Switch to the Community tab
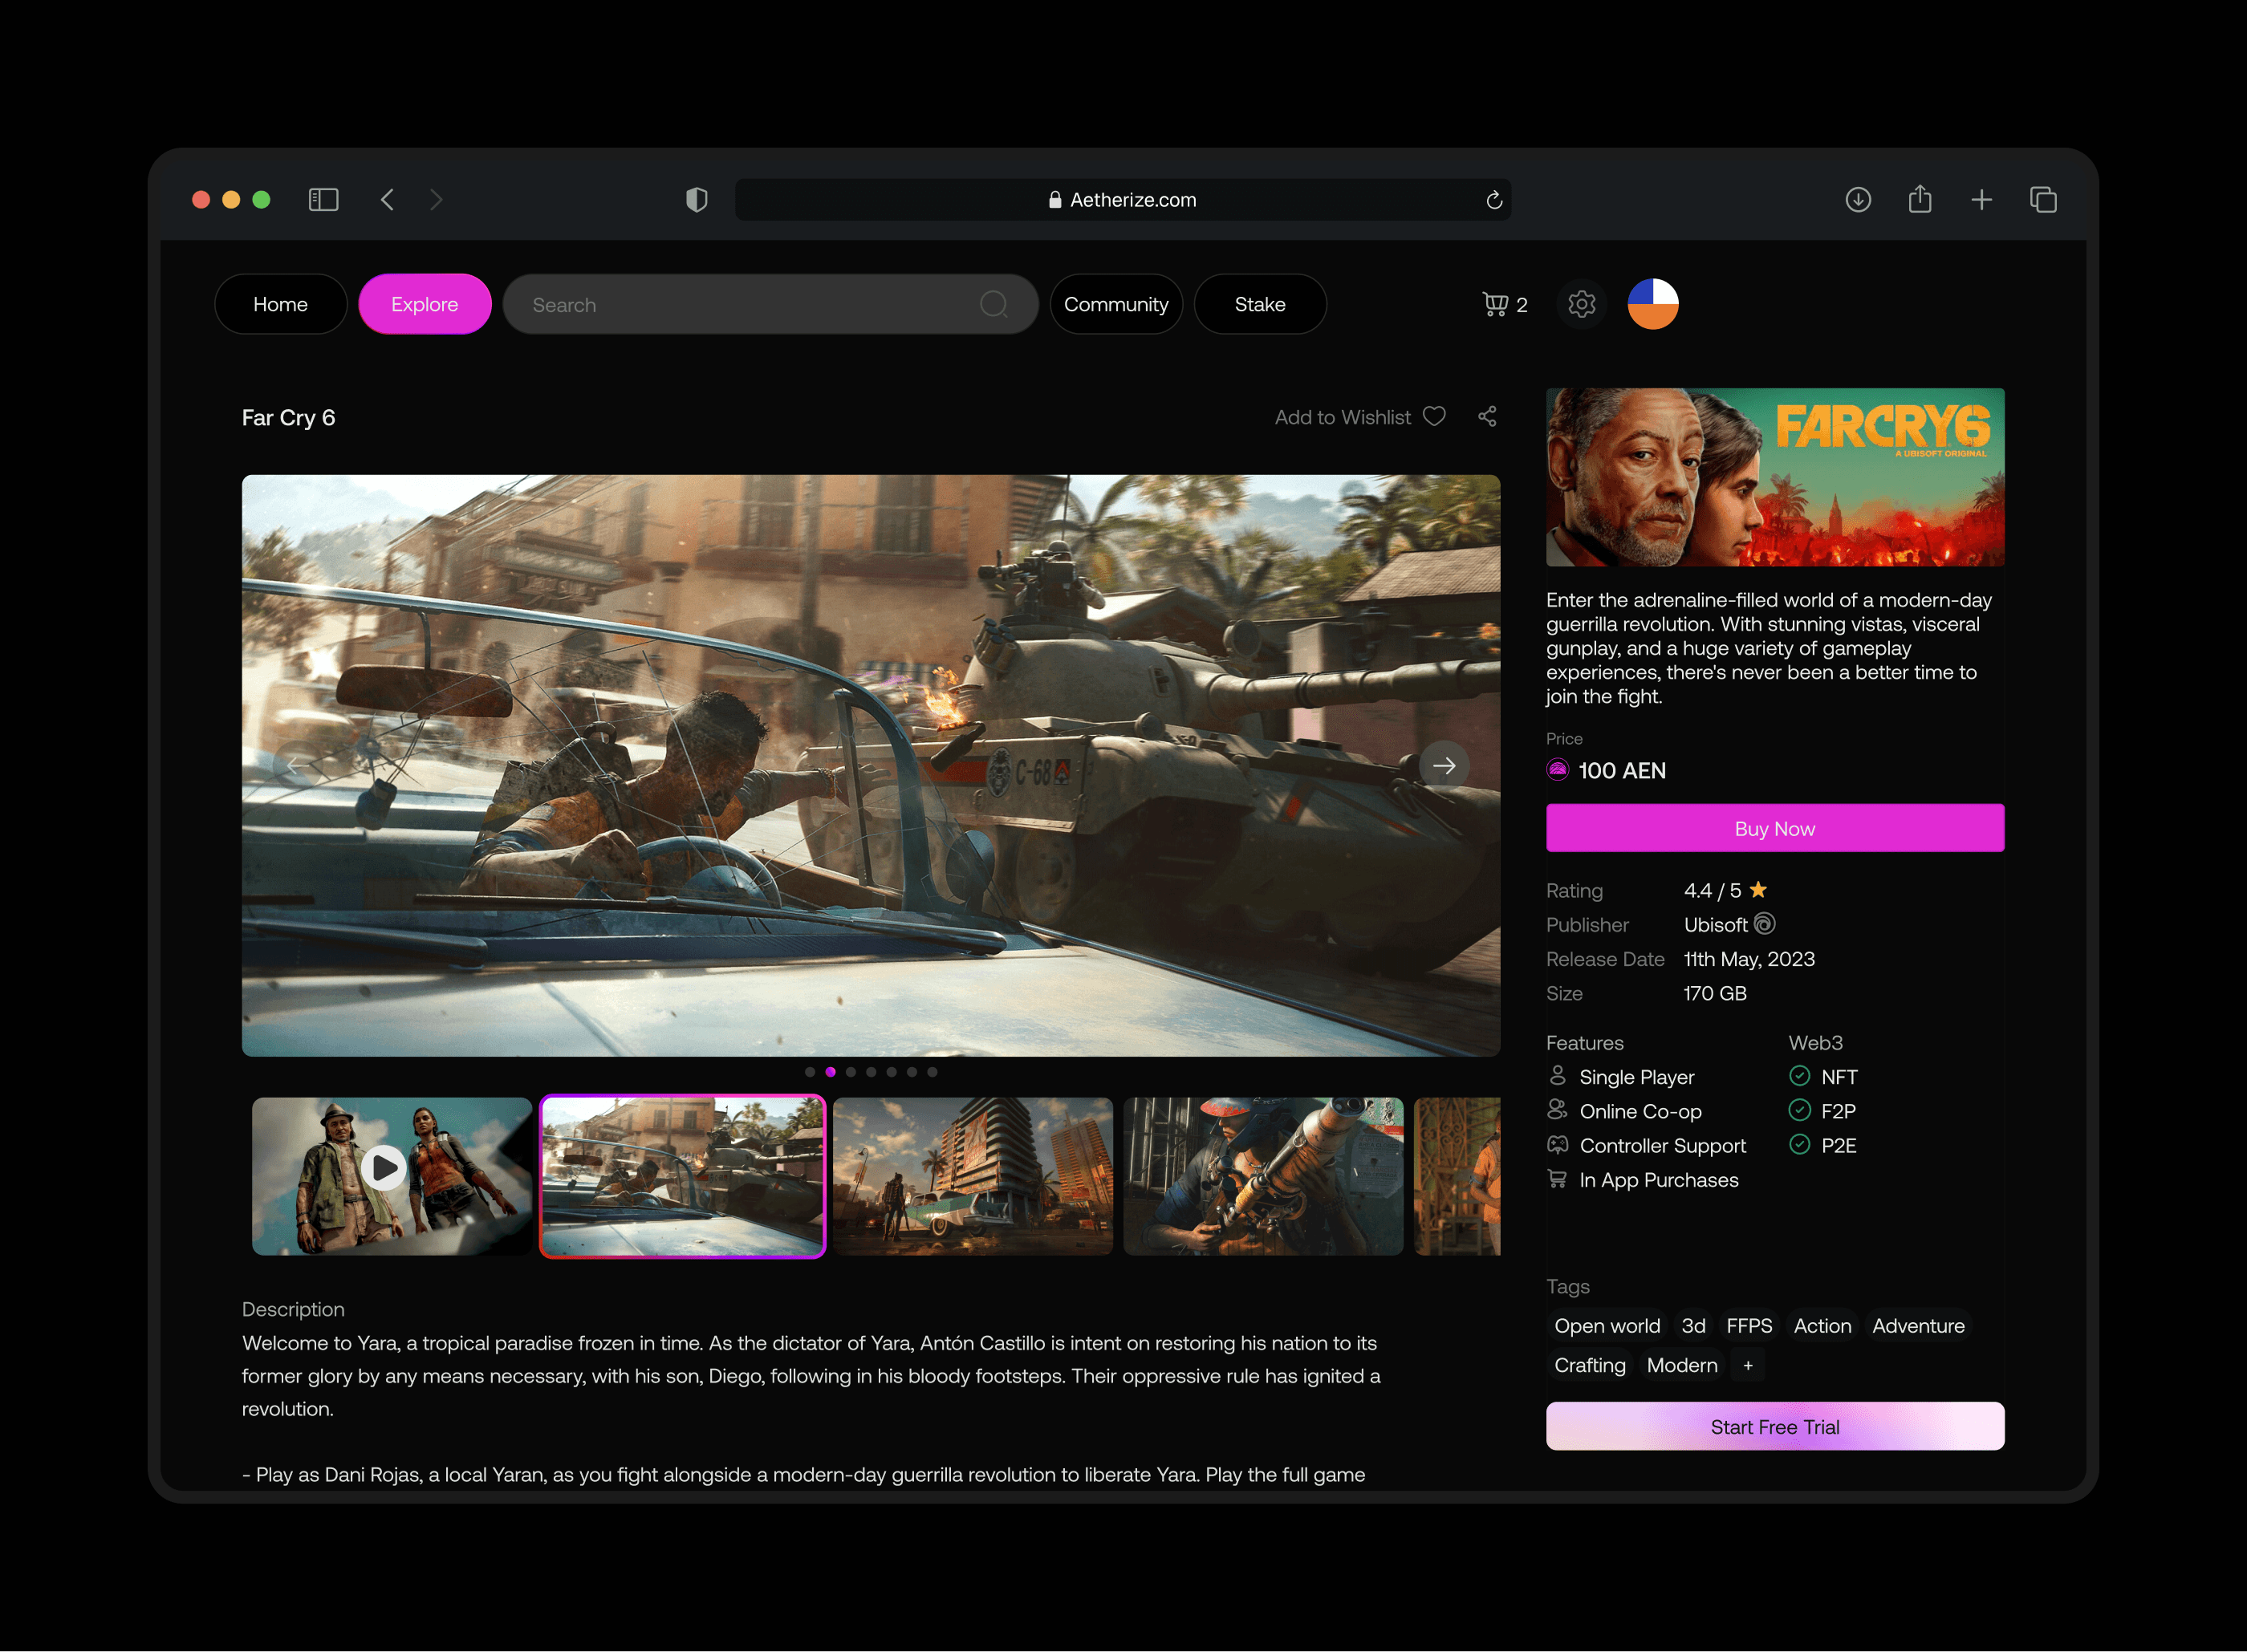 click(1116, 304)
